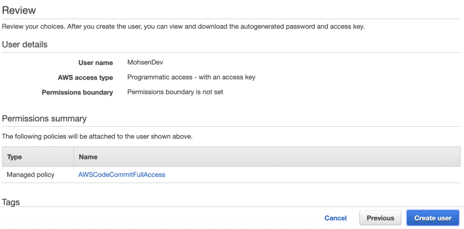Viewport: 464px width, 229px height.
Task: Click the User details section heading
Action: point(25,44)
